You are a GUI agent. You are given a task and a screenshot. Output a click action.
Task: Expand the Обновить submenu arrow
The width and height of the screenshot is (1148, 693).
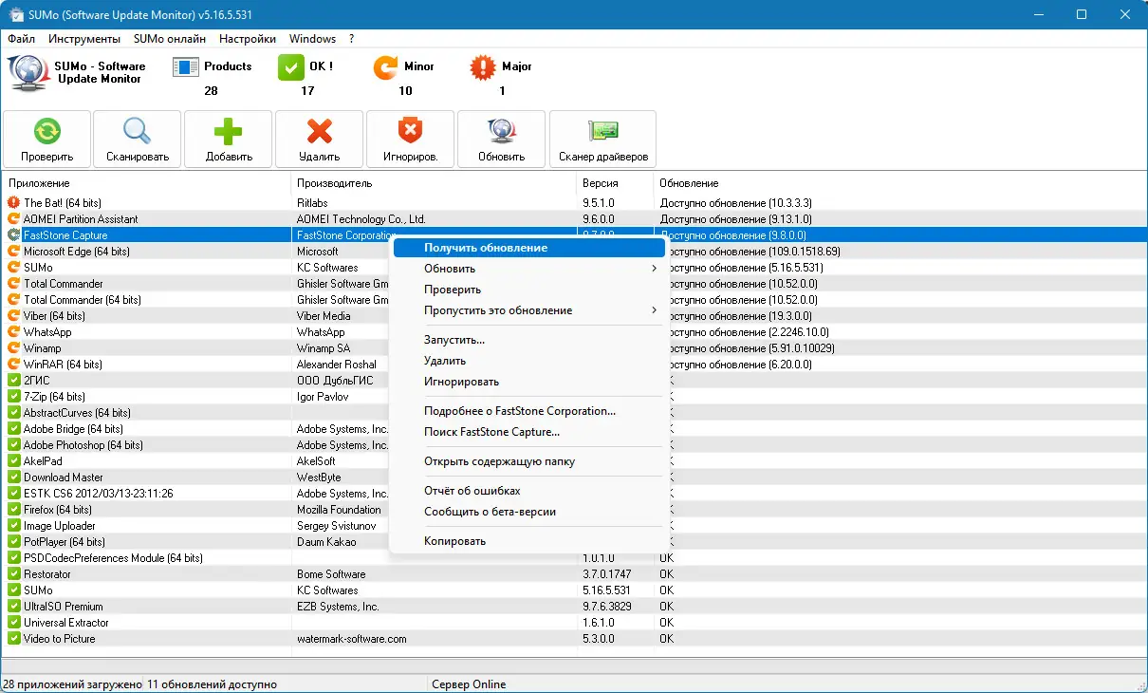[x=655, y=269]
